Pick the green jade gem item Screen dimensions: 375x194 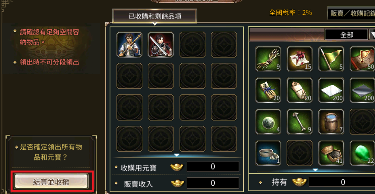click(x=362, y=153)
